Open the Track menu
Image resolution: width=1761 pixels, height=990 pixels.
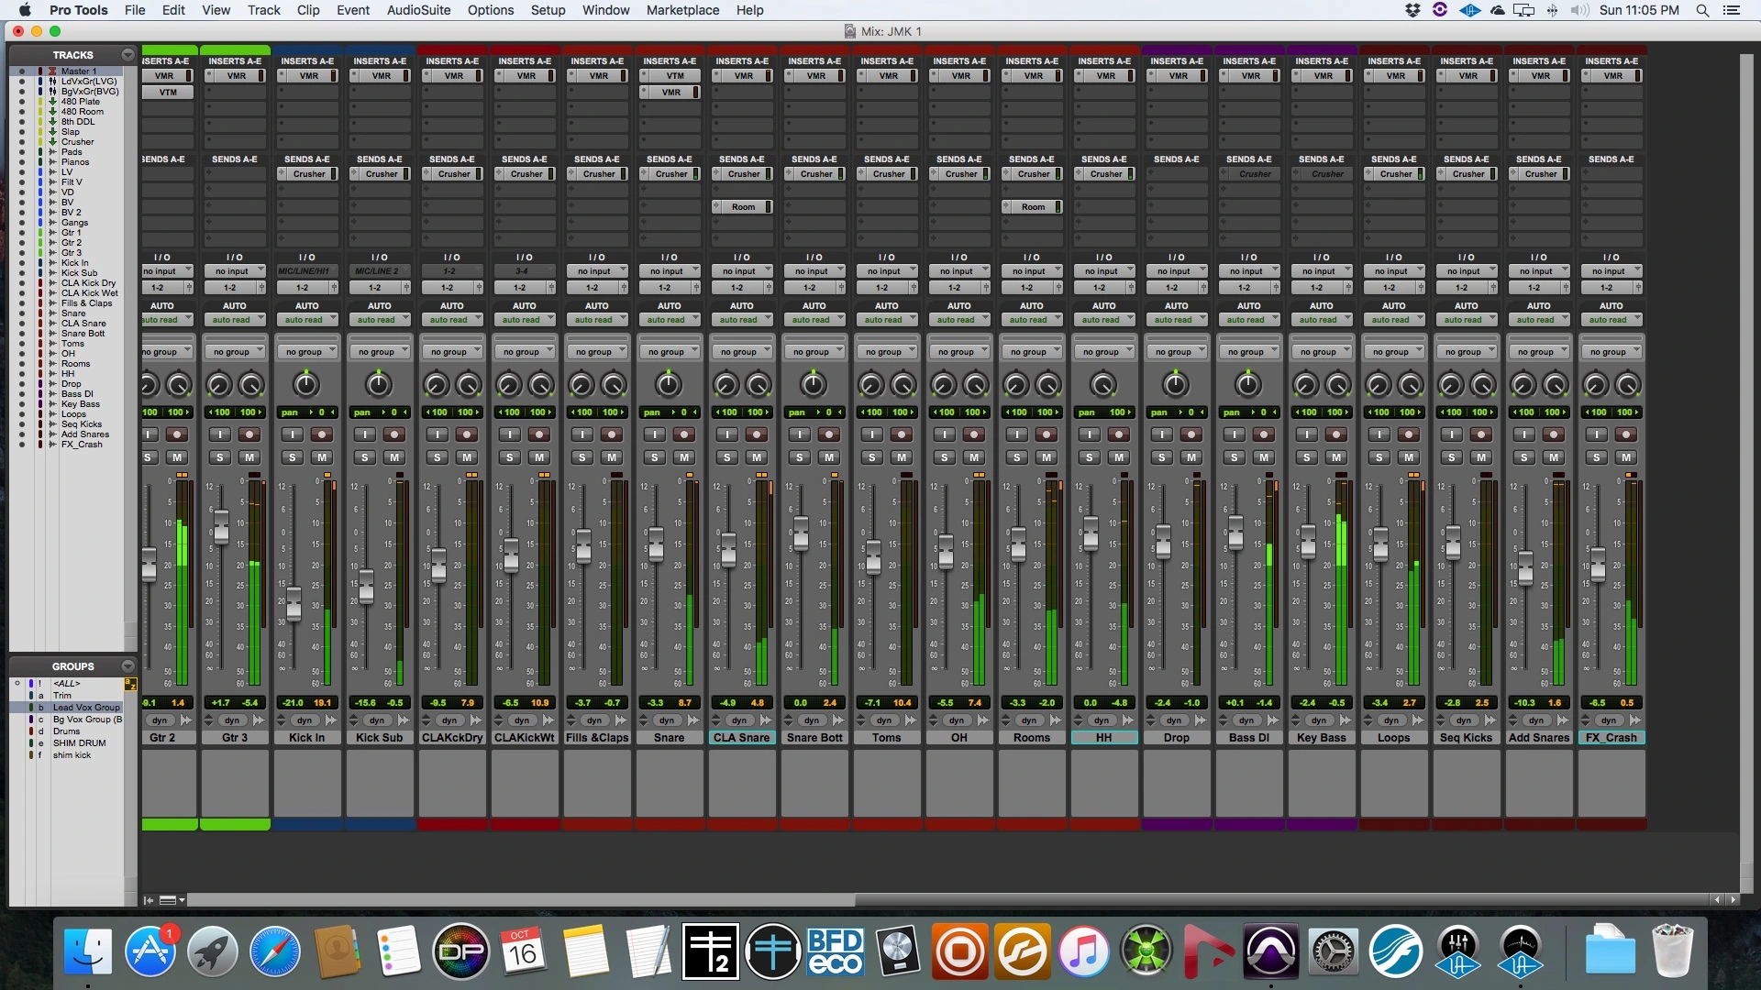263,10
